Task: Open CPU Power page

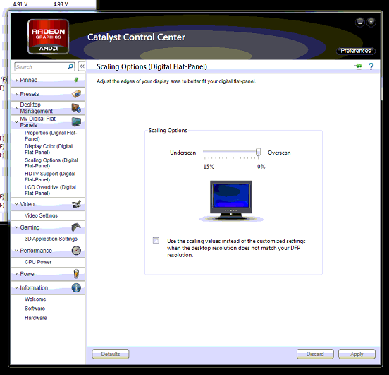Action: click(x=38, y=262)
